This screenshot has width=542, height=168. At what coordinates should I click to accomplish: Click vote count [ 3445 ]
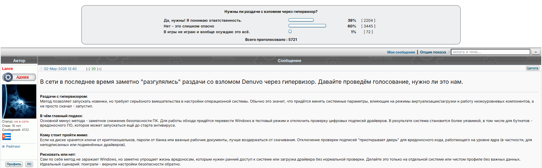pos(368,26)
